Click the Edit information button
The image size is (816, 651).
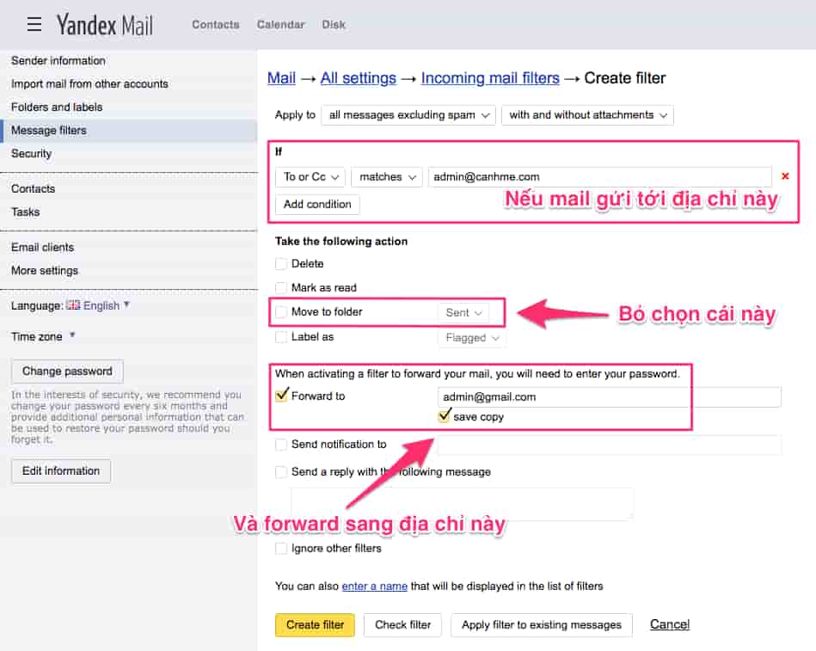pyautogui.click(x=61, y=471)
